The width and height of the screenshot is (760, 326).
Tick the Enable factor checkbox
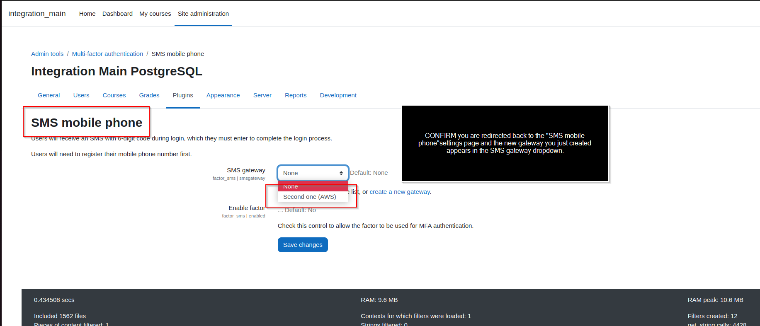[281, 210]
